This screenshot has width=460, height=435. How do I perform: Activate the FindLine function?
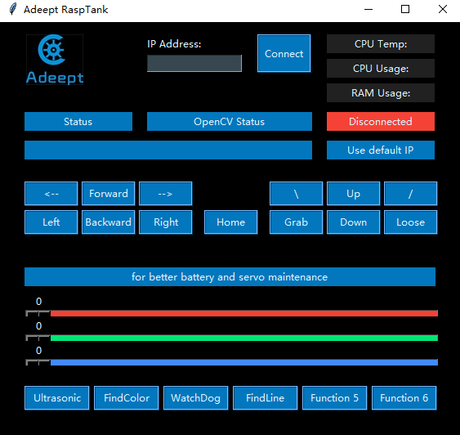[x=266, y=397]
